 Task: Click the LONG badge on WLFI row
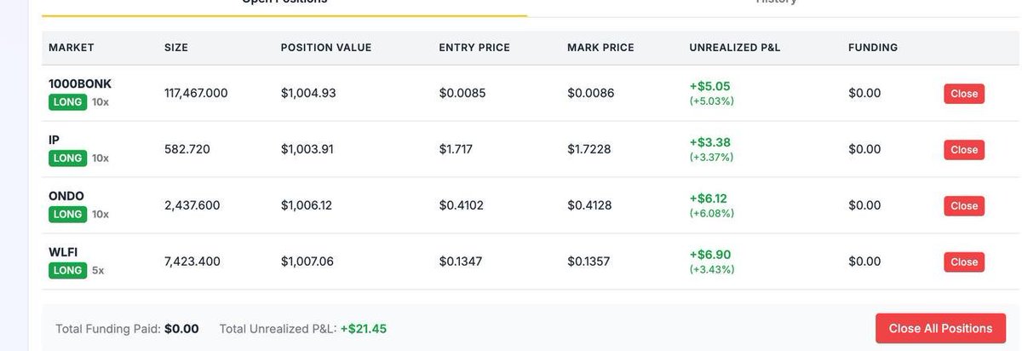[x=67, y=271]
